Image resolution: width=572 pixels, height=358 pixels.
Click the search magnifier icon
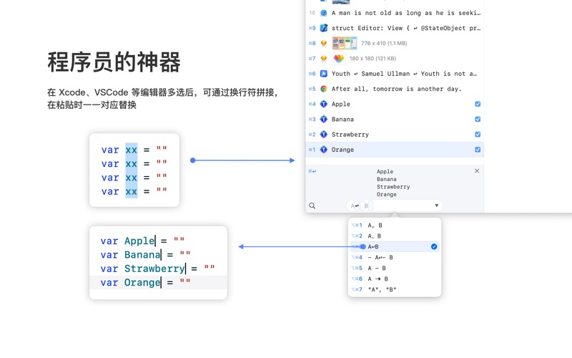pos(312,205)
